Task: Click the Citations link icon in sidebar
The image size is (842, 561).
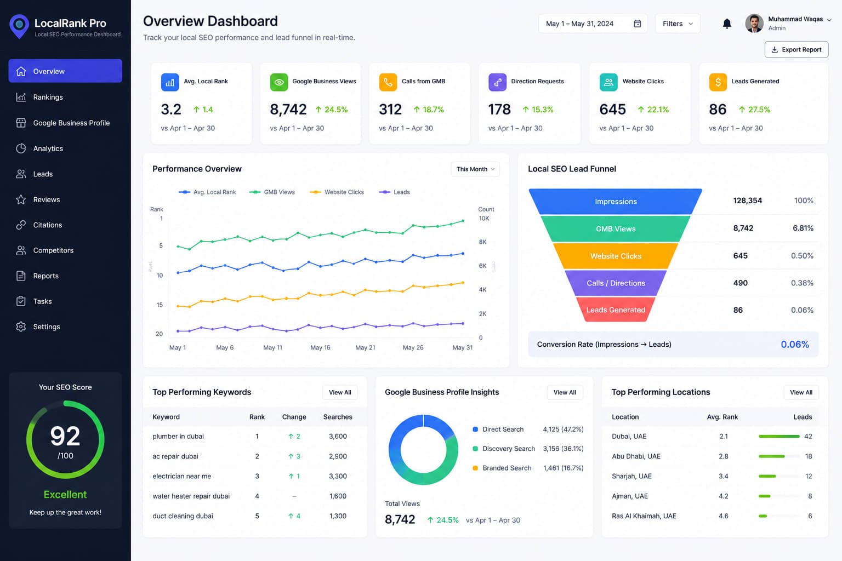Action: click(21, 225)
